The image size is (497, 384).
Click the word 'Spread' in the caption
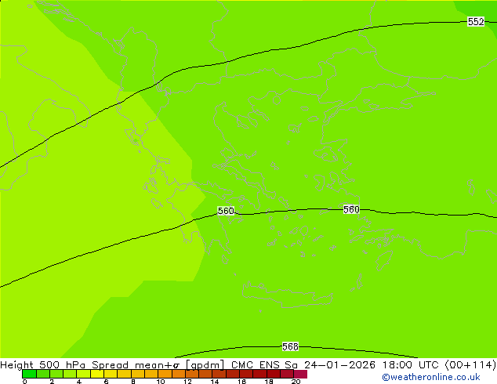[110, 364]
